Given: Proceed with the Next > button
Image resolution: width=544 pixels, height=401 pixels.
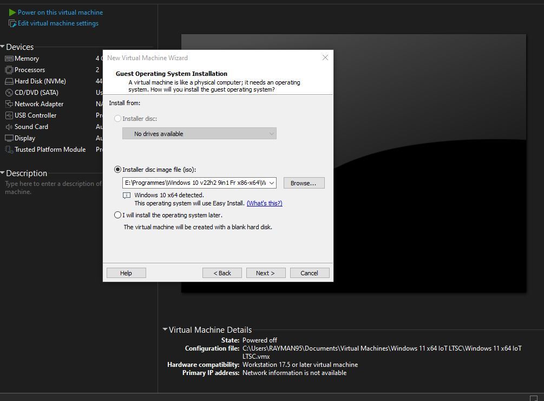Looking at the screenshot, I should point(266,273).
